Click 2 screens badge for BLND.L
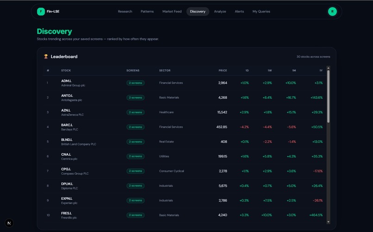This screenshot has width=373, height=232. coord(135,142)
